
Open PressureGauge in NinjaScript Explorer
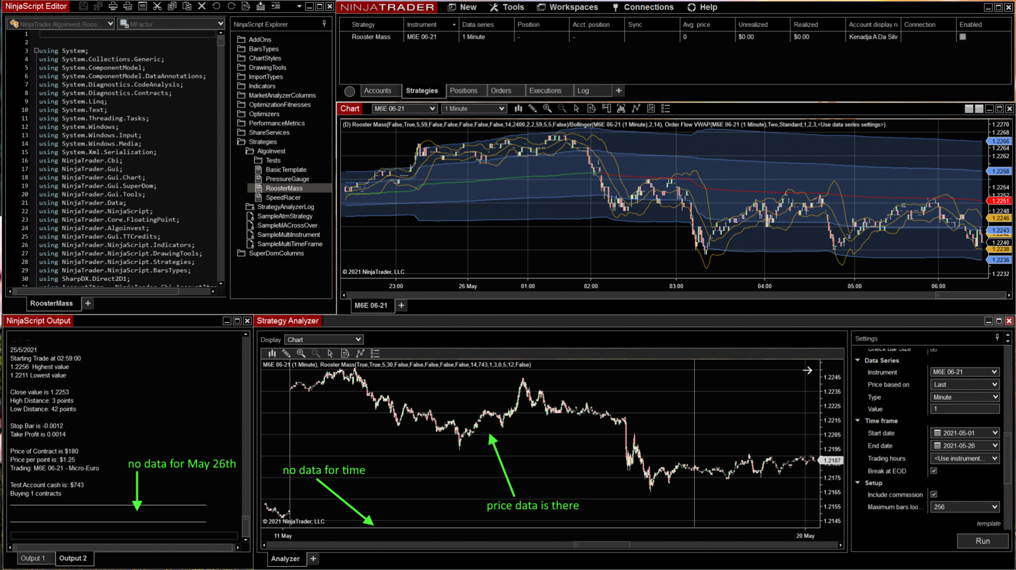(x=287, y=179)
